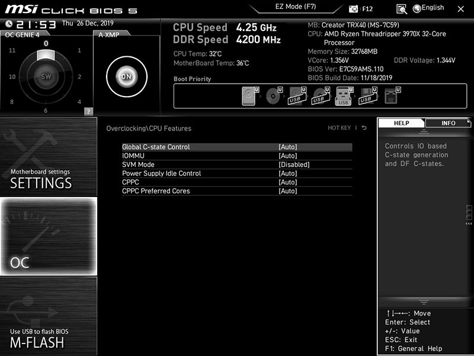474x356 pixels.
Task: Click the date Thu 26 Dec, 2019
Action: pyautogui.click(x=88, y=23)
